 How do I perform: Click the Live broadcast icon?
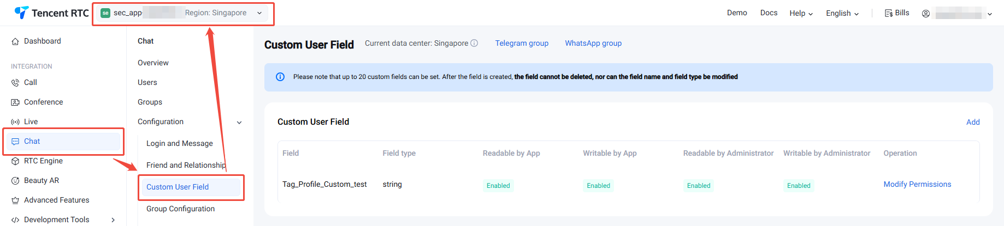click(15, 122)
